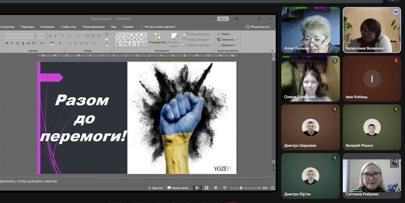Toggle underline formatting button
This screenshot has height=203, width=405.
tap(17, 43)
